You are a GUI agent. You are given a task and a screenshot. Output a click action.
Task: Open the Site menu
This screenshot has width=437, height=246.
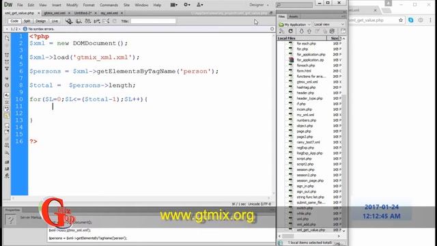(126, 5)
